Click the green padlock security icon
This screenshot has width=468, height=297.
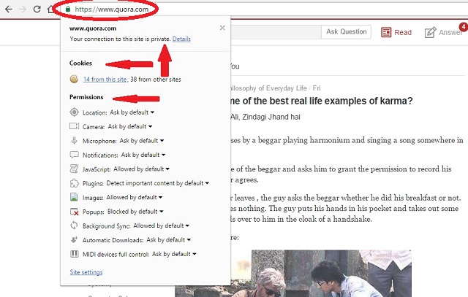[x=68, y=9]
